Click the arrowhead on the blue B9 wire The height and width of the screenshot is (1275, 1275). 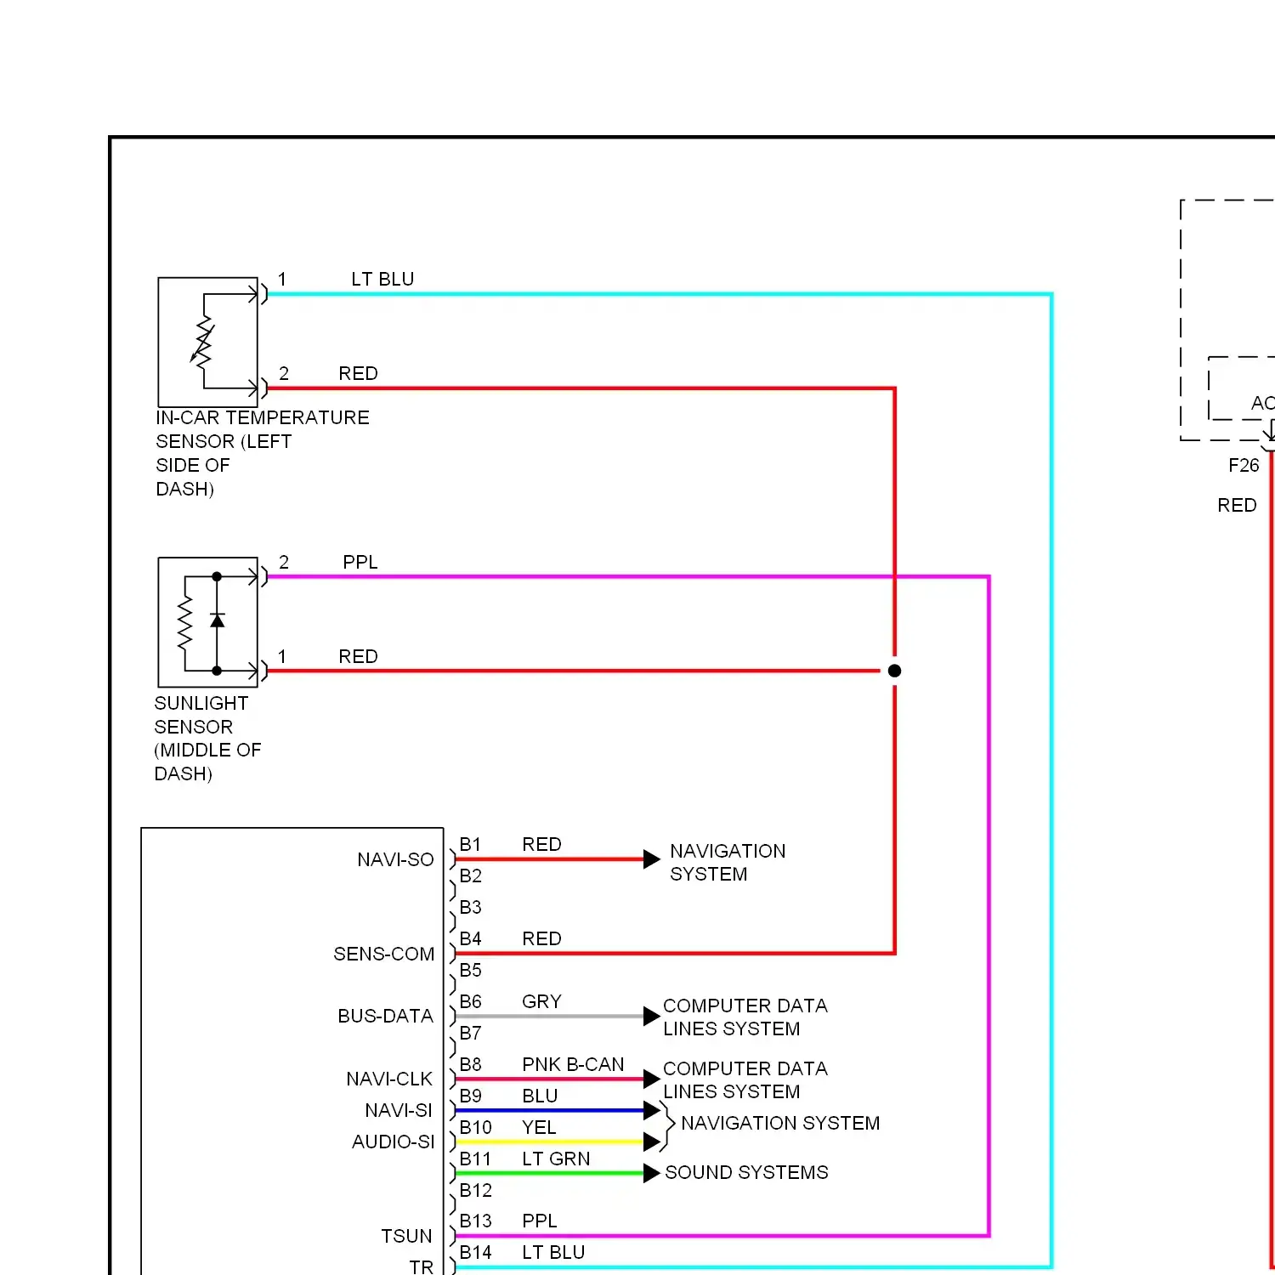tap(652, 1110)
